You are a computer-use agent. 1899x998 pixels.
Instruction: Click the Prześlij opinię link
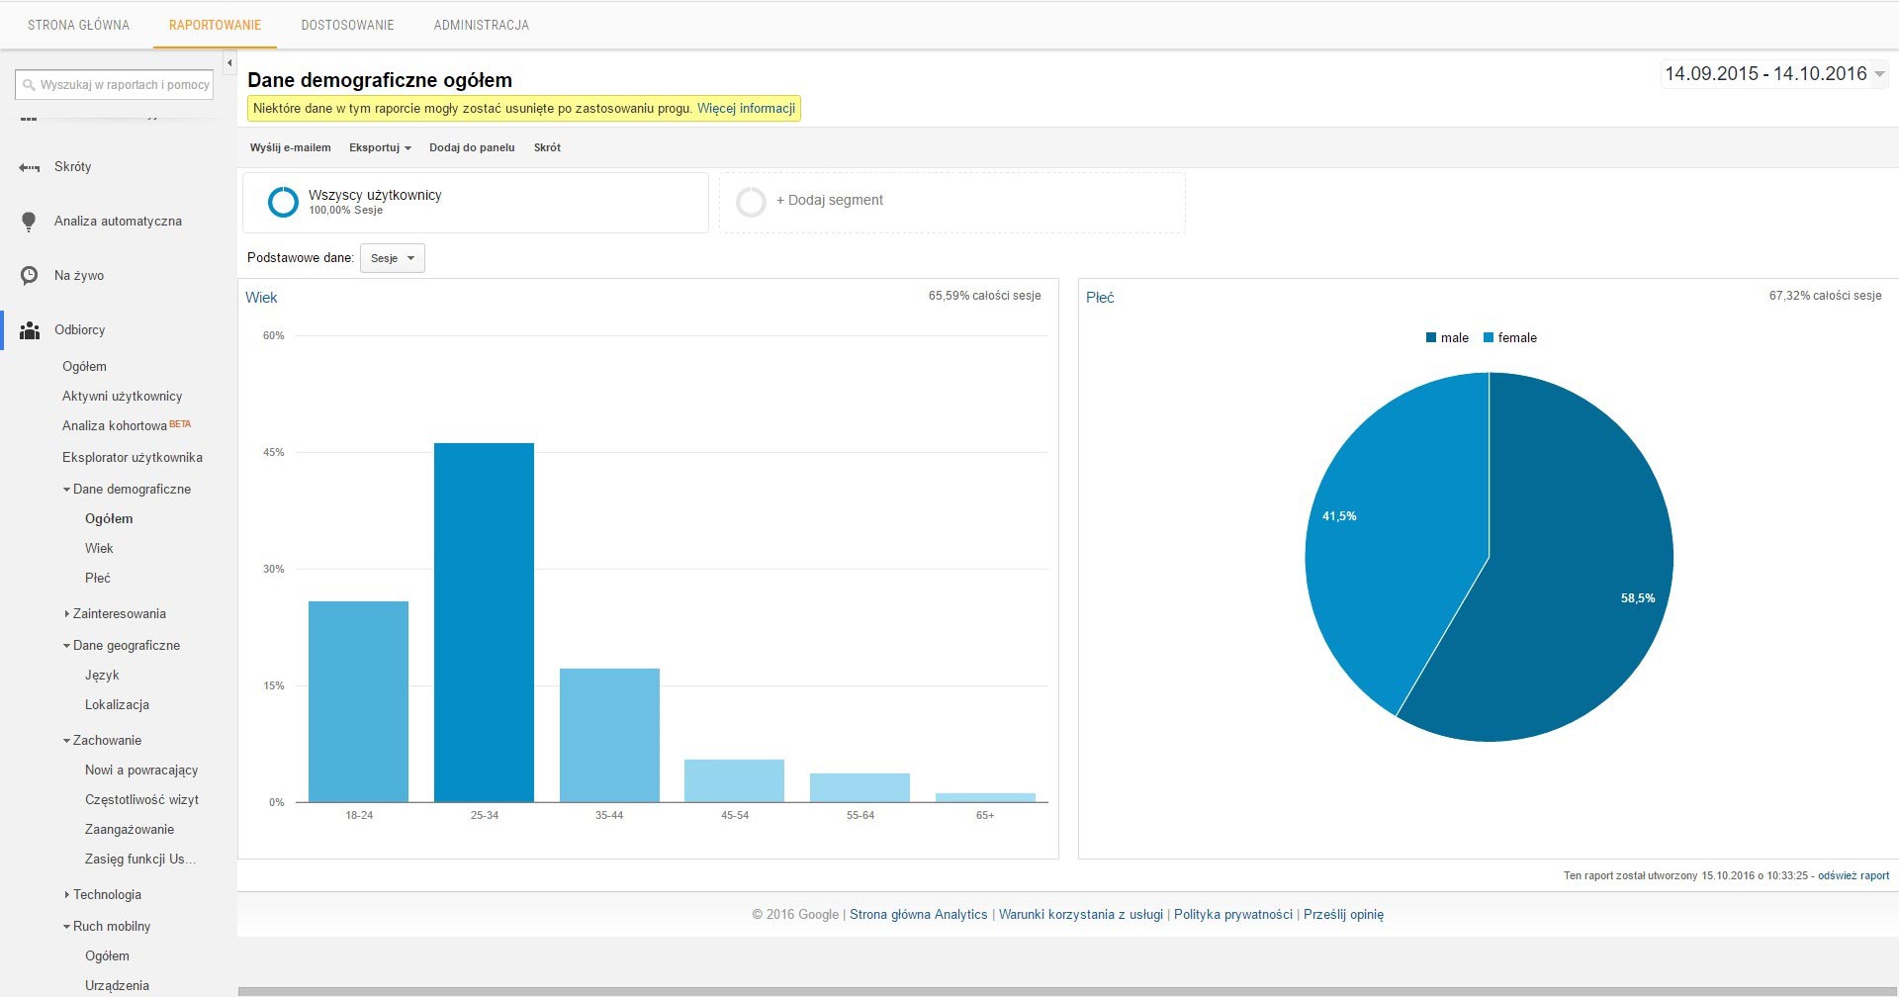point(1343,915)
